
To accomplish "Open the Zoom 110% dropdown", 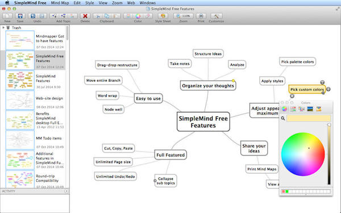I will (x=184, y=16).
